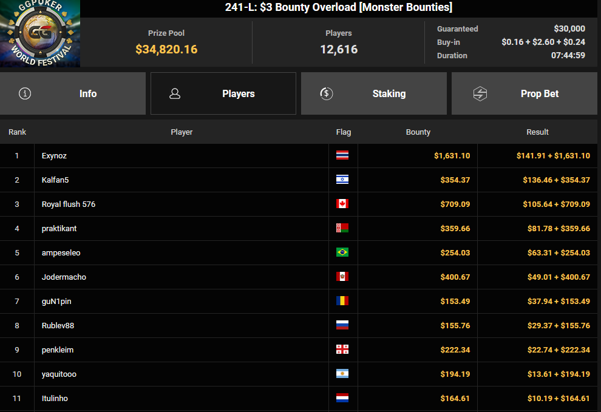Image resolution: width=601 pixels, height=412 pixels.
Task: Click the Prop Bet hexagon icon
Action: (480, 93)
